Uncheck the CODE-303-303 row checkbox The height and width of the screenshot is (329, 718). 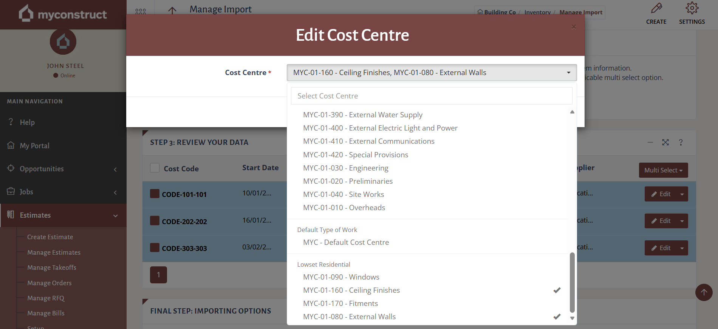tap(155, 248)
